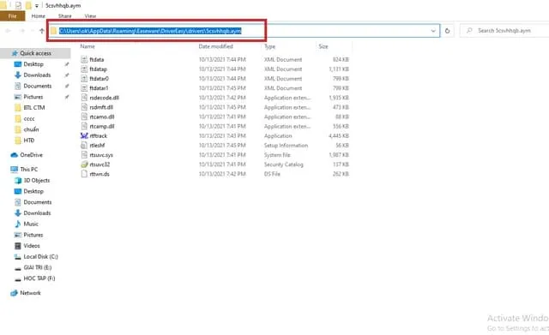Expand the address bar history dropdown
Image resolution: width=549 pixels, height=335 pixels.
point(433,31)
